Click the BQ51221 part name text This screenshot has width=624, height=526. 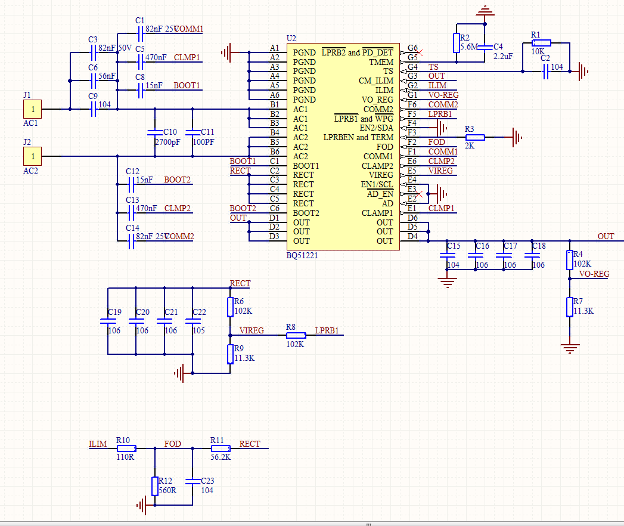(x=302, y=256)
